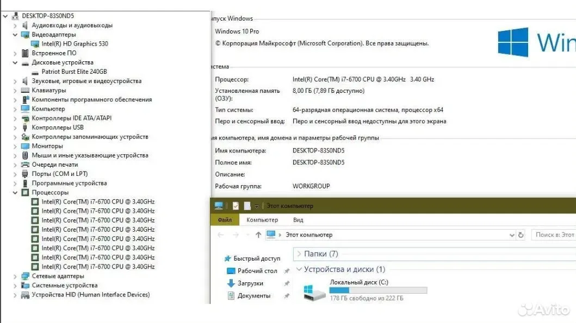Click the search box Поиск в
Viewport: 576px width, 323px height.
click(x=554, y=235)
